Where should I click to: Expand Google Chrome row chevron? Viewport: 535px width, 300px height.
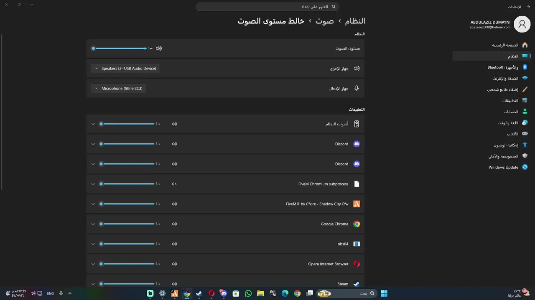[x=93, y=224]
